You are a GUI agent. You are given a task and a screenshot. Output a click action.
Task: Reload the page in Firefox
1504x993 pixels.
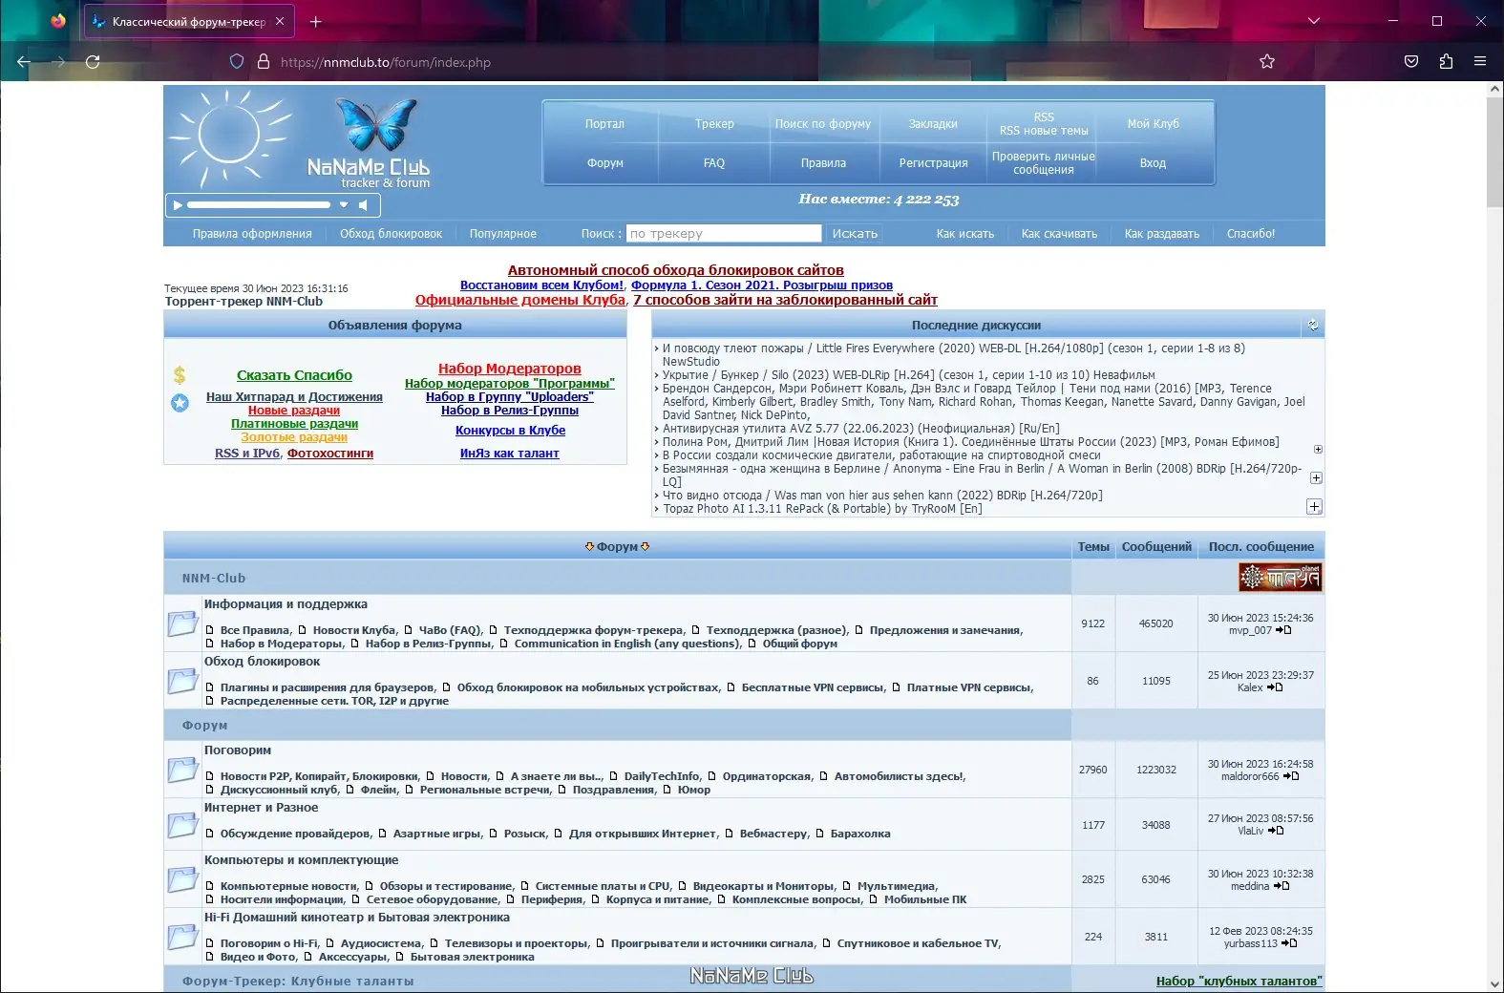[x=93, y=62]
